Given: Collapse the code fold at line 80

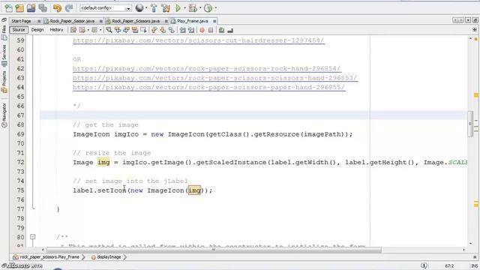Looking at the screenshot, I should [33, 237].
